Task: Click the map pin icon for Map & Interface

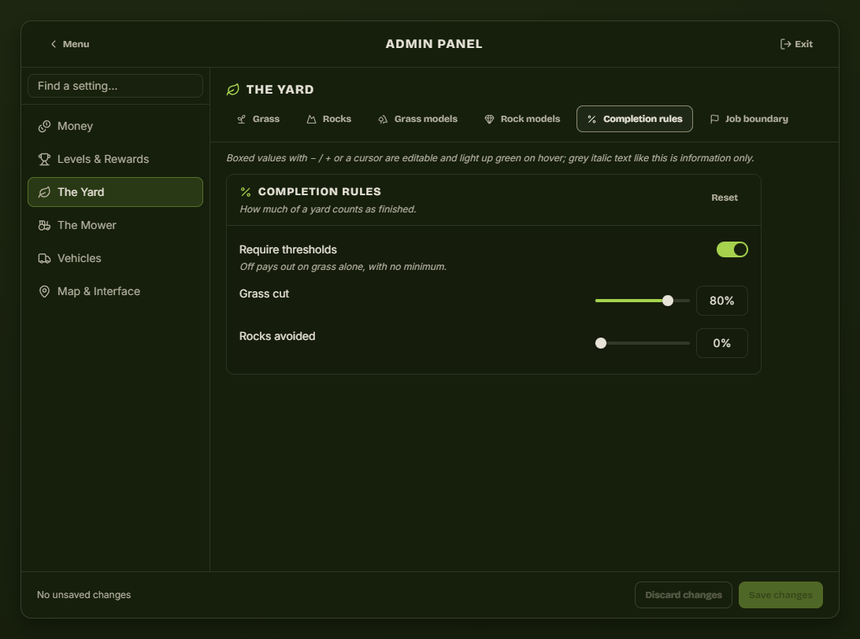Action: click(x=44, y=291)
